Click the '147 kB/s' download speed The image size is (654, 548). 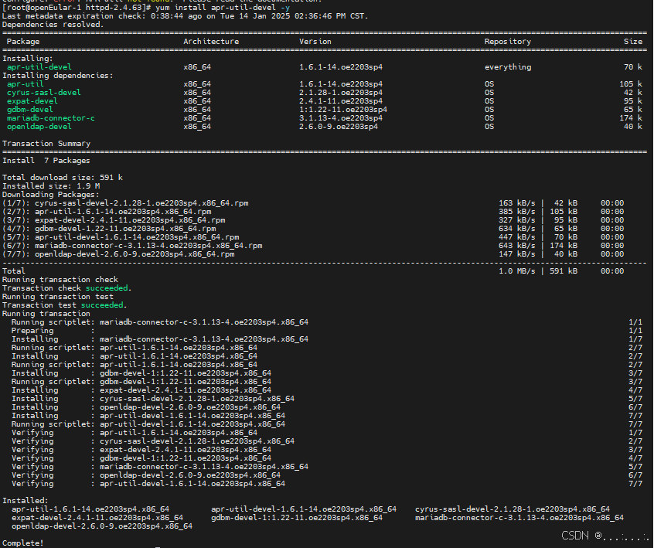(516, 254)
